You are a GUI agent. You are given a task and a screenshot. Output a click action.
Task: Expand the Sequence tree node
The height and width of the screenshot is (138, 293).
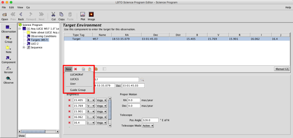tap(24, 48)
